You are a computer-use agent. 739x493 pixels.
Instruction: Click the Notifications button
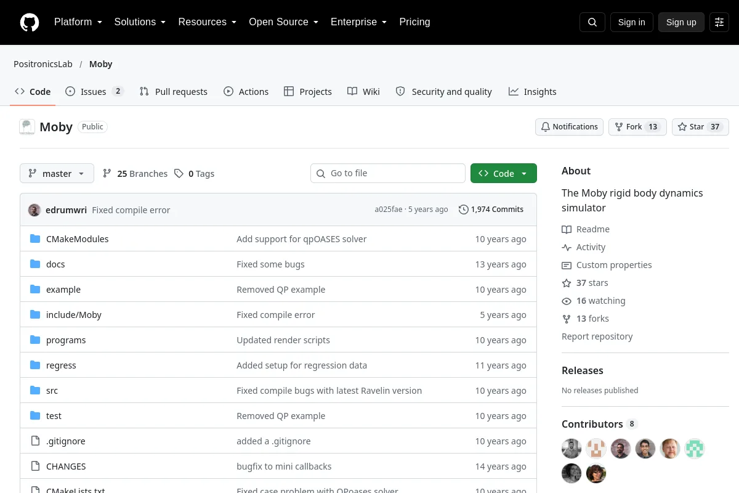coord(569,127)
